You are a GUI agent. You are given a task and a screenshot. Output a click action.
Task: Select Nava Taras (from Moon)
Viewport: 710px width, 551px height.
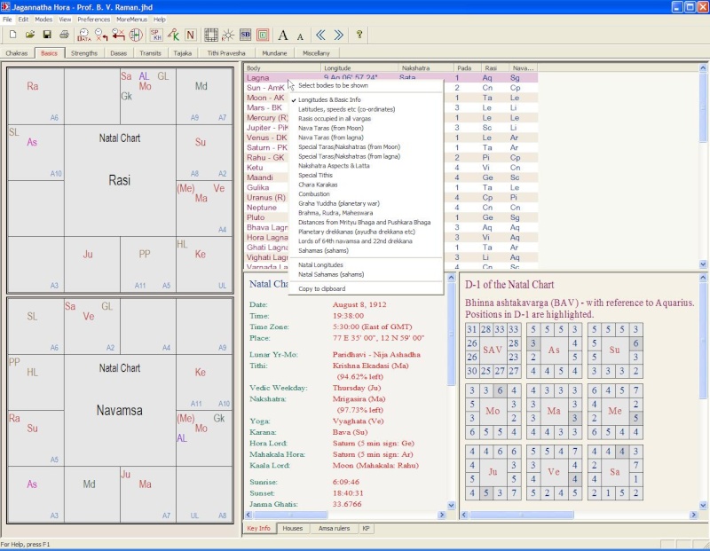[x=330, y=128]
